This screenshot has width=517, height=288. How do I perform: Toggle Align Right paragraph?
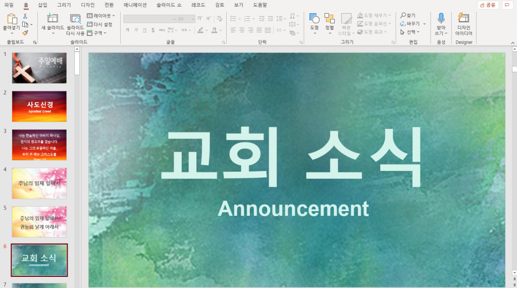tap(250, 30)
